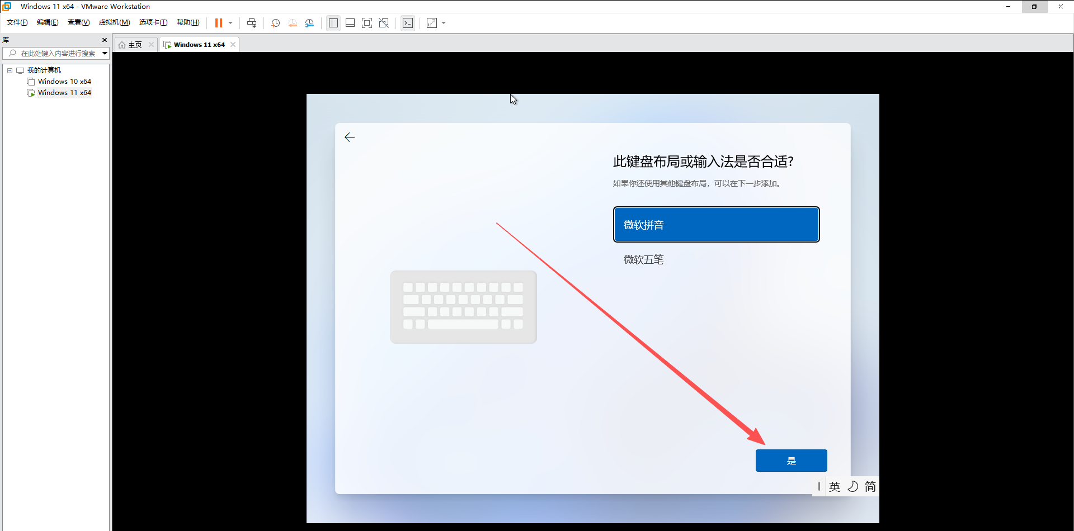Close the 主页 tab
The image size is (1074, 531).
point(151,45)
